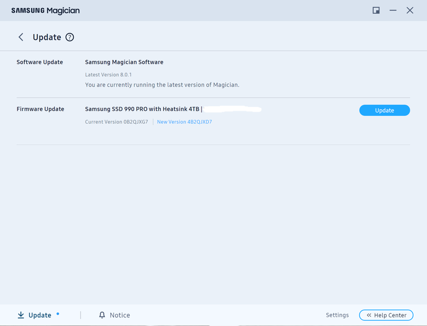
Task: Click the Samsung Magician logo
Action: pos(45,10)
